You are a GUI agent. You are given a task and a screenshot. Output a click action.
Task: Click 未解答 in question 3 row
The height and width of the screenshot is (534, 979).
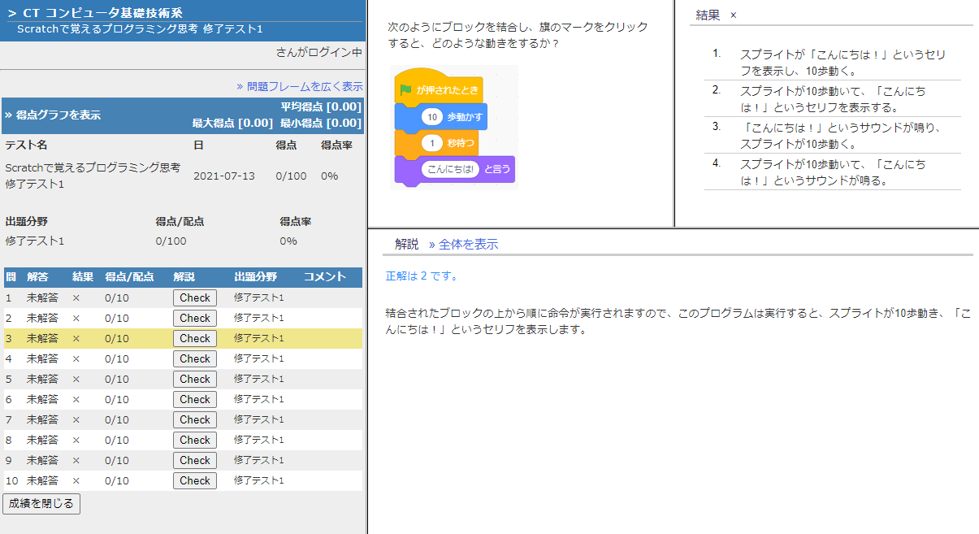click(42, 338)
